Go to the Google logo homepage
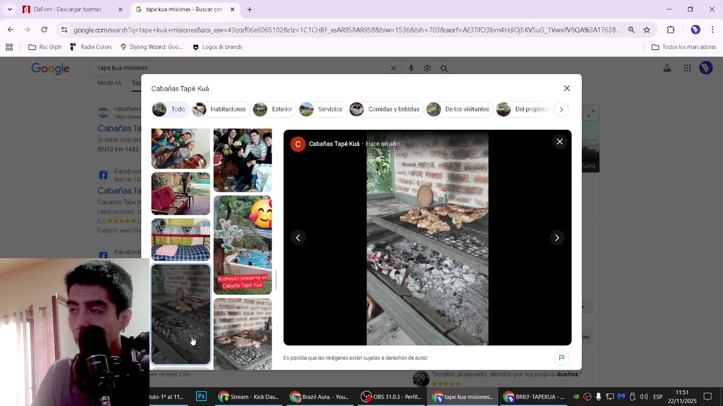 point(50,69)
